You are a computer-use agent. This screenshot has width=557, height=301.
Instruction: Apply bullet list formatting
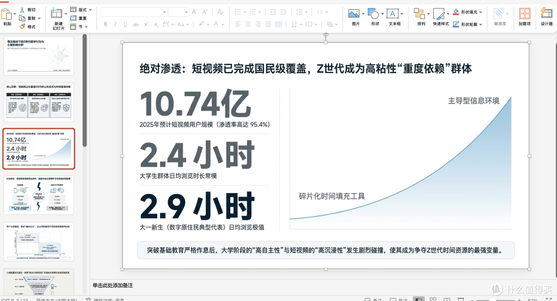pos(238,12)
